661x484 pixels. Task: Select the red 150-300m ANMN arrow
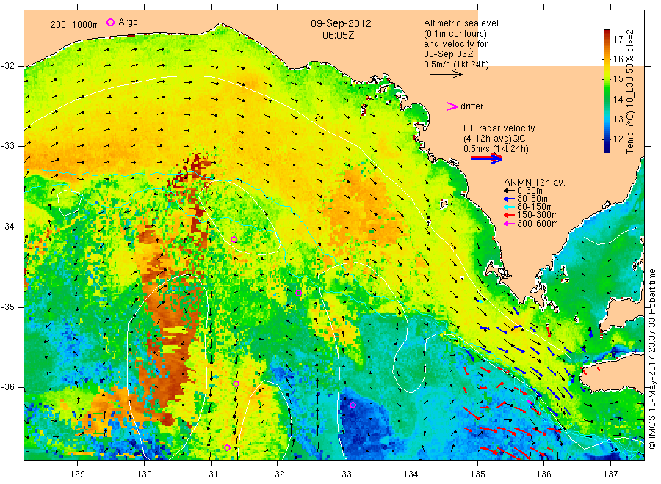pyautogui.click(x=509, y=215)
